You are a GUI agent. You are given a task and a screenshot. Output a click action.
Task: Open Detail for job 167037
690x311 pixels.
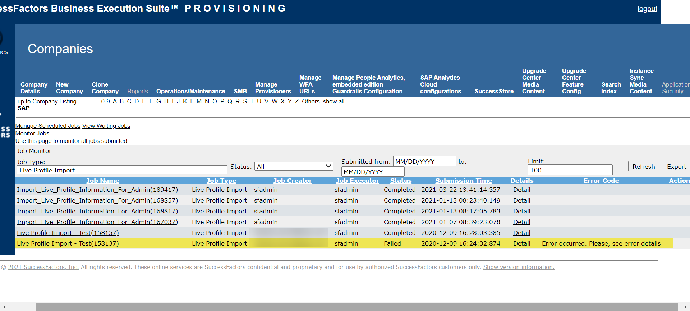tap(521, 222)
